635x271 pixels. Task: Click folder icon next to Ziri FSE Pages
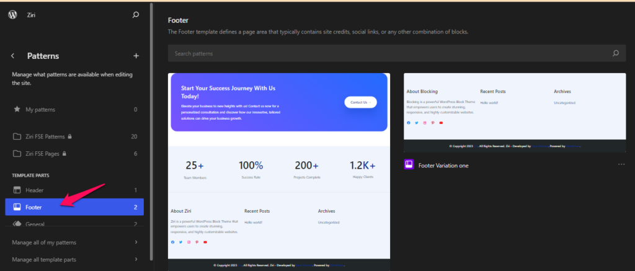point(17,154)
